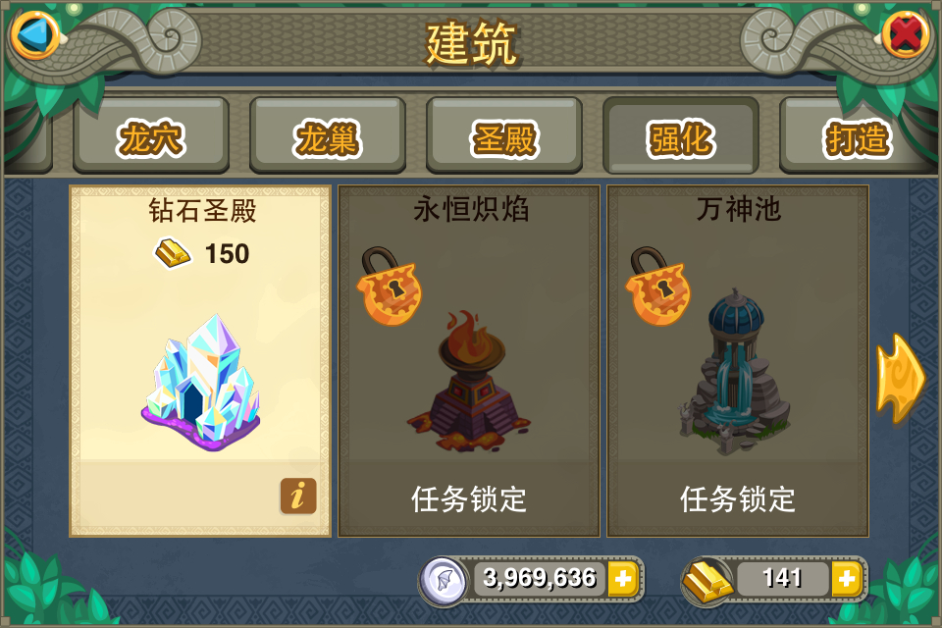Go back with the blue arrow button
Screen dimensions: 942x628
tap(35, 35)
